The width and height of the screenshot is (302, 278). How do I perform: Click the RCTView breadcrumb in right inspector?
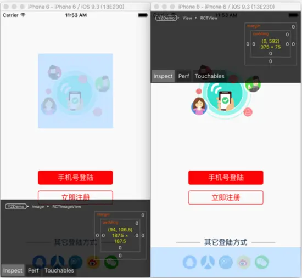(209, 18)
